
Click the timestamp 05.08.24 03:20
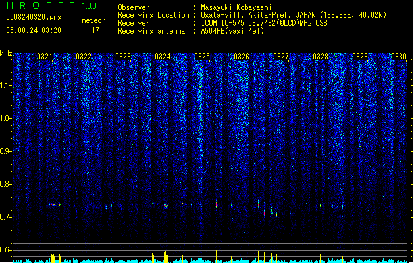coord(34,30)
